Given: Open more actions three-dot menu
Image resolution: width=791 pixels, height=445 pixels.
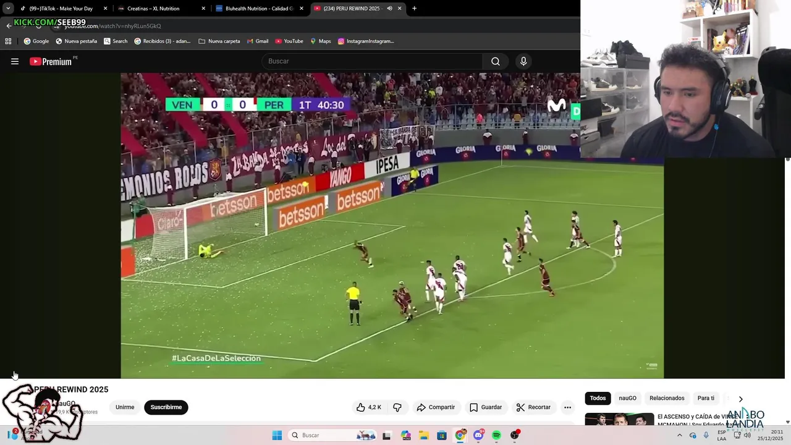Looking at the screenshot, I should [567, 407].
